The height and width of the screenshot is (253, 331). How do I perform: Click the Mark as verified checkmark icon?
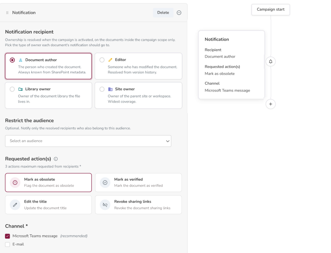tap(105, 183)
